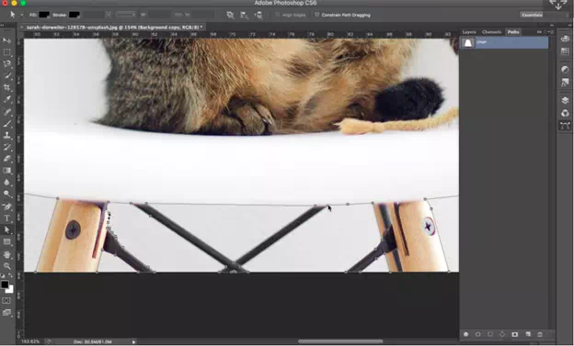
Task: Select the Dodge tool
Action: pyautogui.click(x=7, y=194)
